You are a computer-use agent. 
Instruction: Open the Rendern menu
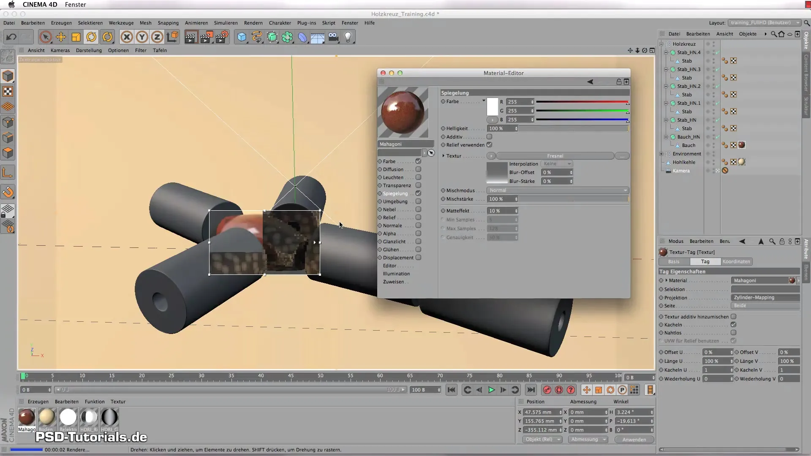[x=253, y=23]
